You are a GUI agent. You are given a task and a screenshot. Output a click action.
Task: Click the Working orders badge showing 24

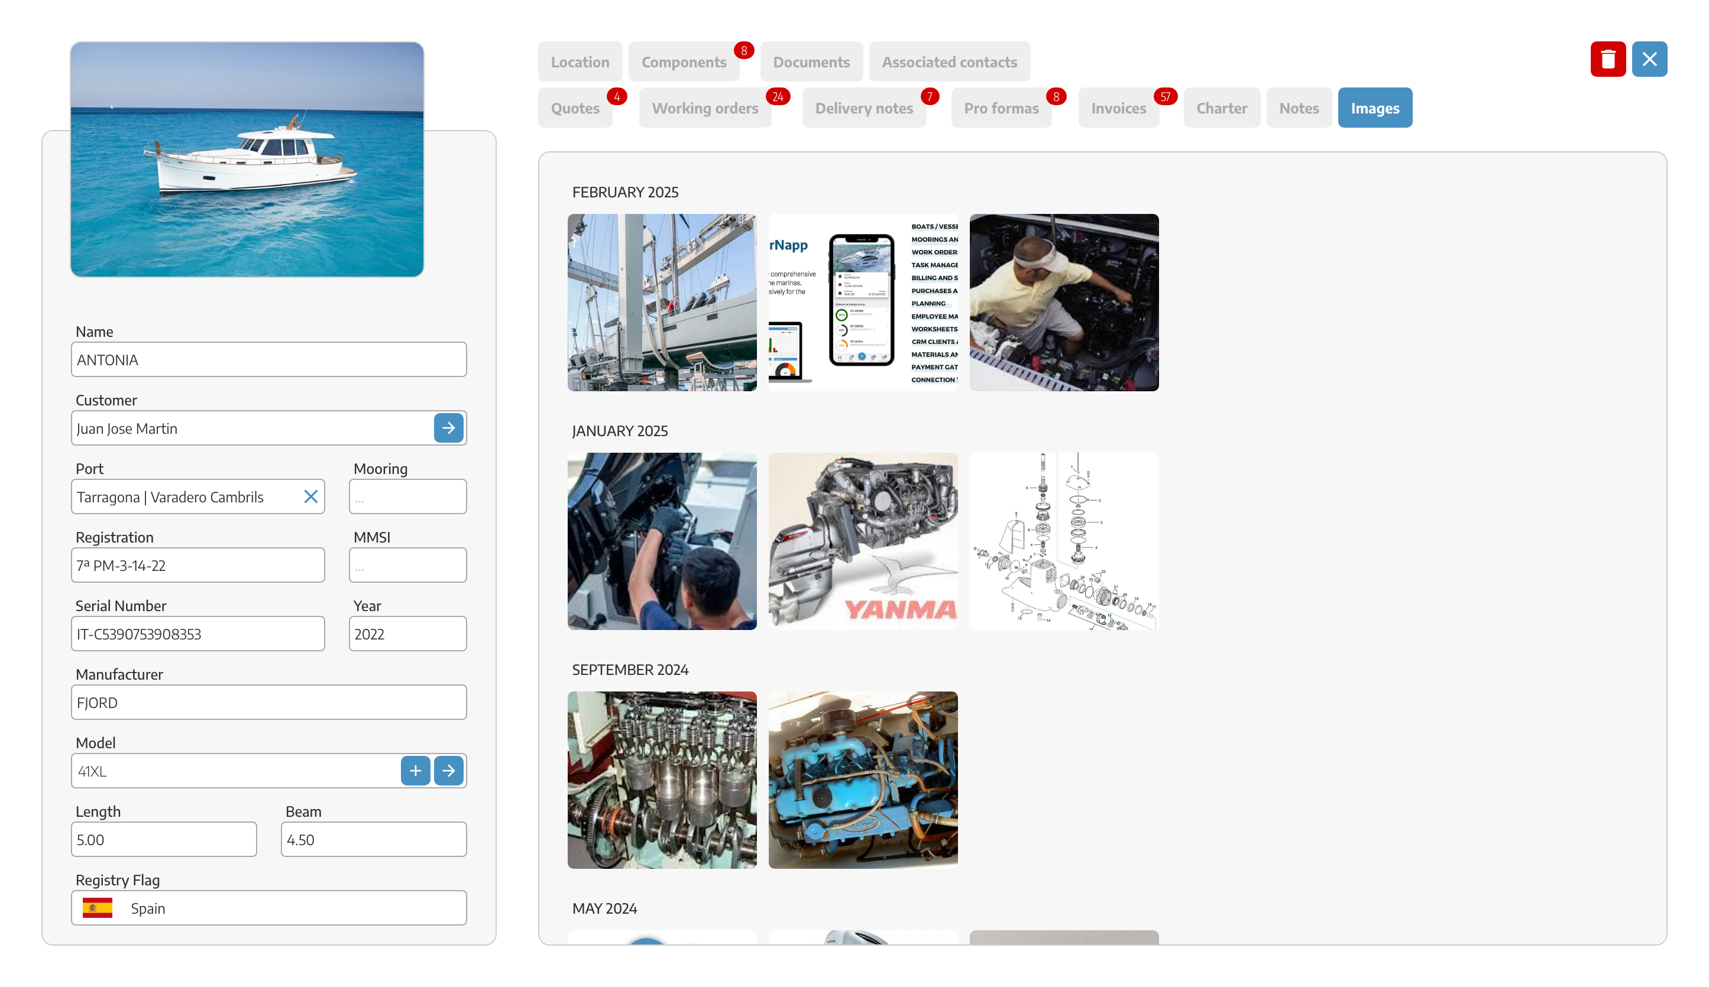[x=778, y=97]
